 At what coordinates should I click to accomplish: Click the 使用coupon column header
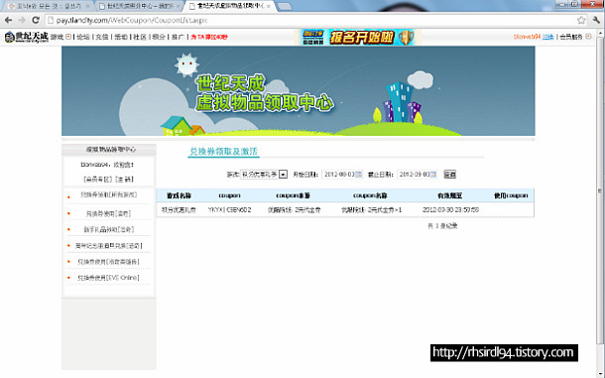click(511, 195)
